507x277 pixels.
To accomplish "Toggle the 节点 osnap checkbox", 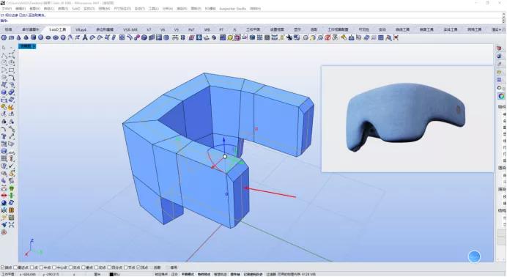I will click(x=125, y=267).
